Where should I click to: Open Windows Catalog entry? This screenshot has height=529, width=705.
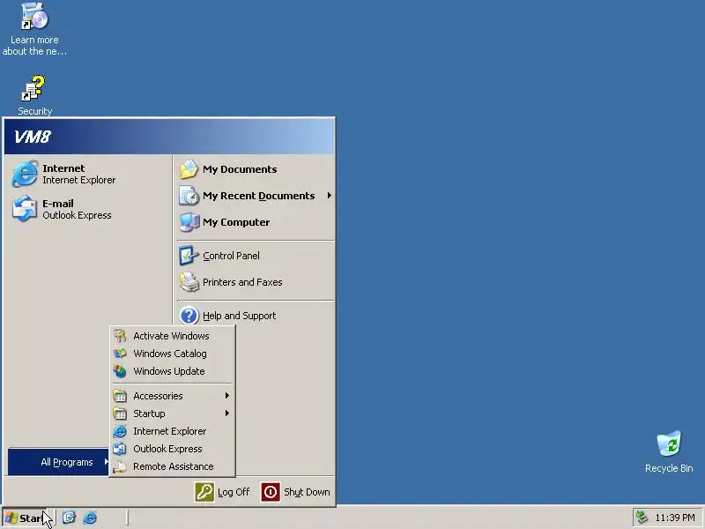[x=172, y=354]
